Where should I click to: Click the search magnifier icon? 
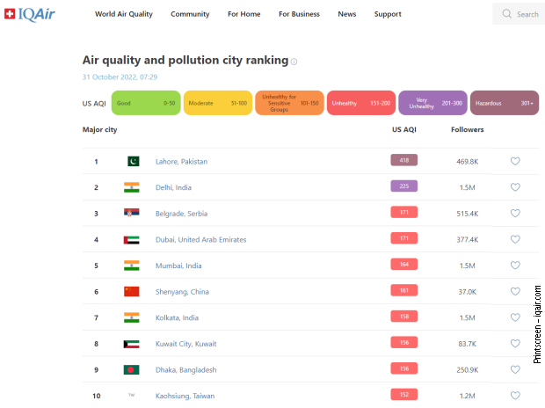(507, 14)
